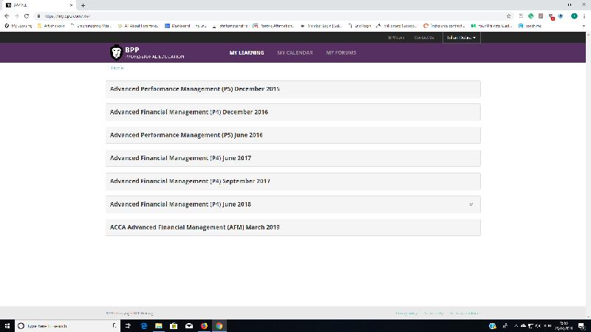This screenshot has height=332, width=591.
Task: Open File Explorer from the taskbar
Action: click(x=159, y=326)
